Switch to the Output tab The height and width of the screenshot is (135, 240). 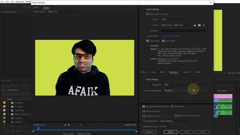tap(46, 7)
